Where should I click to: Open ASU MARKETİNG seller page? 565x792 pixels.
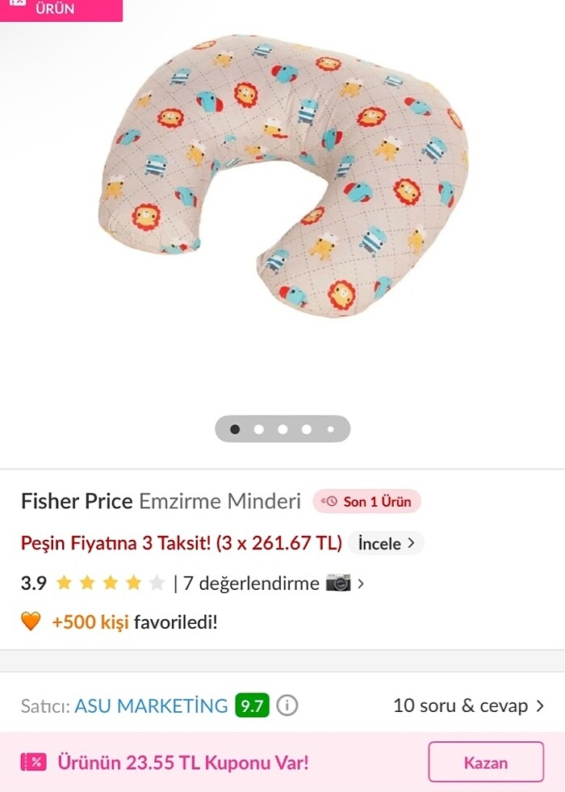click(151, 706)
